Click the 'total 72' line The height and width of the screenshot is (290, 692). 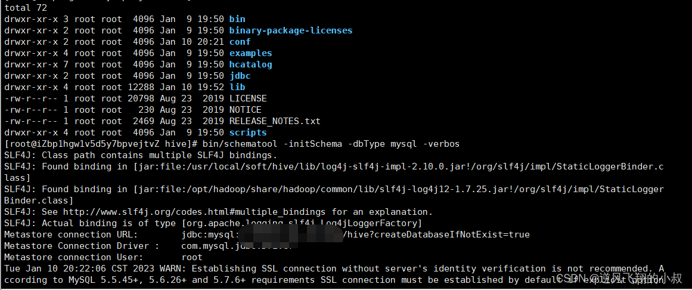(26, 8)
